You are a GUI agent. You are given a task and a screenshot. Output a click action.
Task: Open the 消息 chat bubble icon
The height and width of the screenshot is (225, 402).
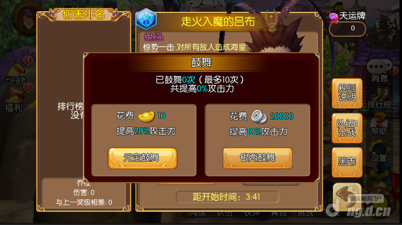[x=380, y=70]
